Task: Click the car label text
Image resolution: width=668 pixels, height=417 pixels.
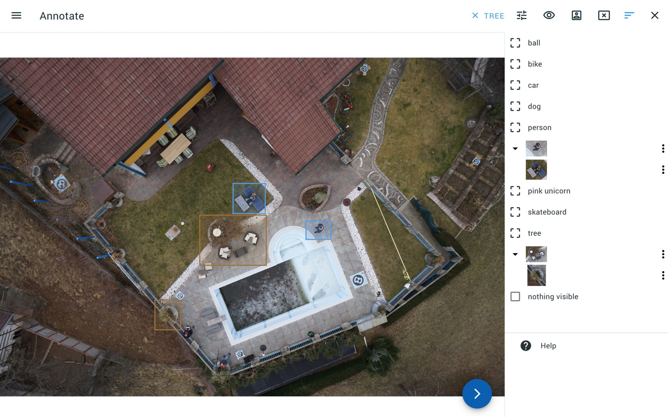Action: [533, 85]
